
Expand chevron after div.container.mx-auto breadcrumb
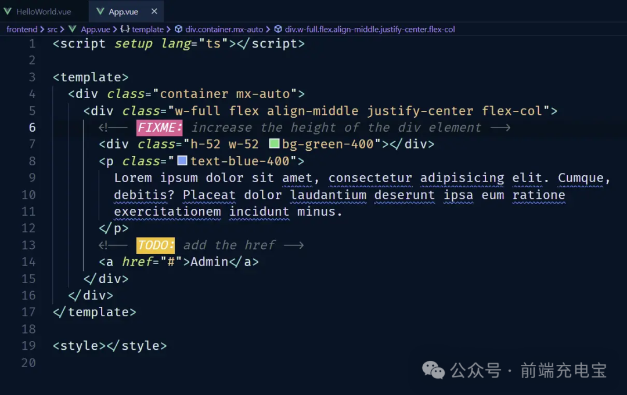pyautogui.click(x=268, y=29)
